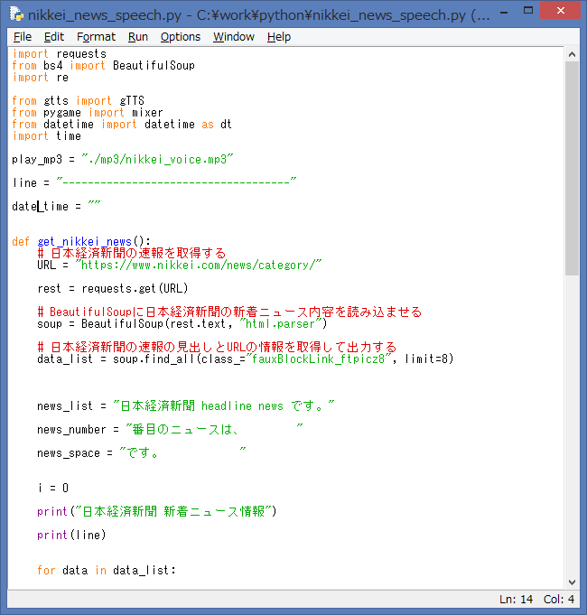
Task: Show the Options menu
Action: coord(181,36)
